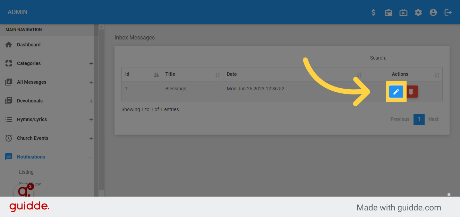Click the Dashboard home icon in the sidebar
The image size is (460, 217).
tap(8, 44)
